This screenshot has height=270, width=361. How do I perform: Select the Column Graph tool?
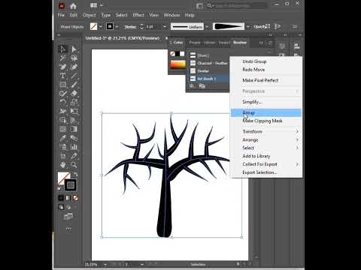pos(74,147)
